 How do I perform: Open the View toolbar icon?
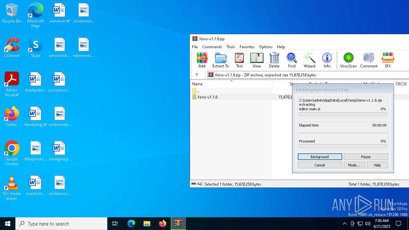(x=257, y=60)
